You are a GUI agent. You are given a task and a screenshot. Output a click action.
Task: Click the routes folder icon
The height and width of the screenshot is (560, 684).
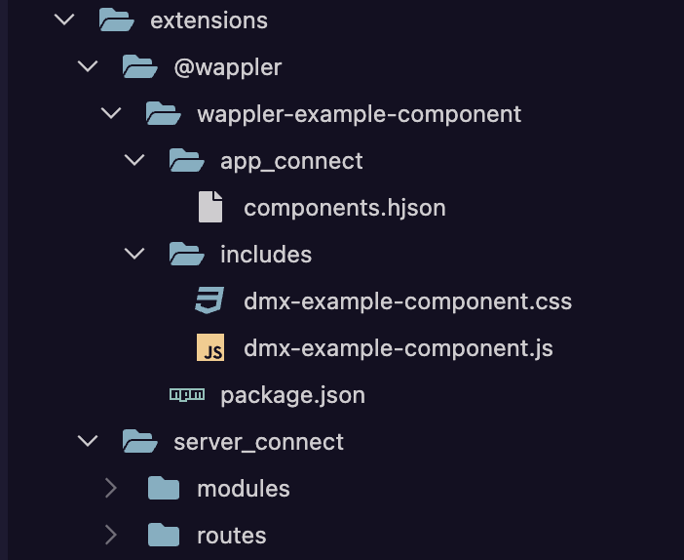pos(163,535)
